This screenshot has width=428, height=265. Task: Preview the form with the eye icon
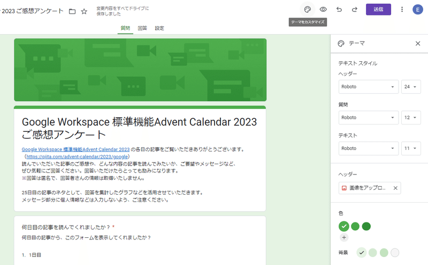point(323,10)
